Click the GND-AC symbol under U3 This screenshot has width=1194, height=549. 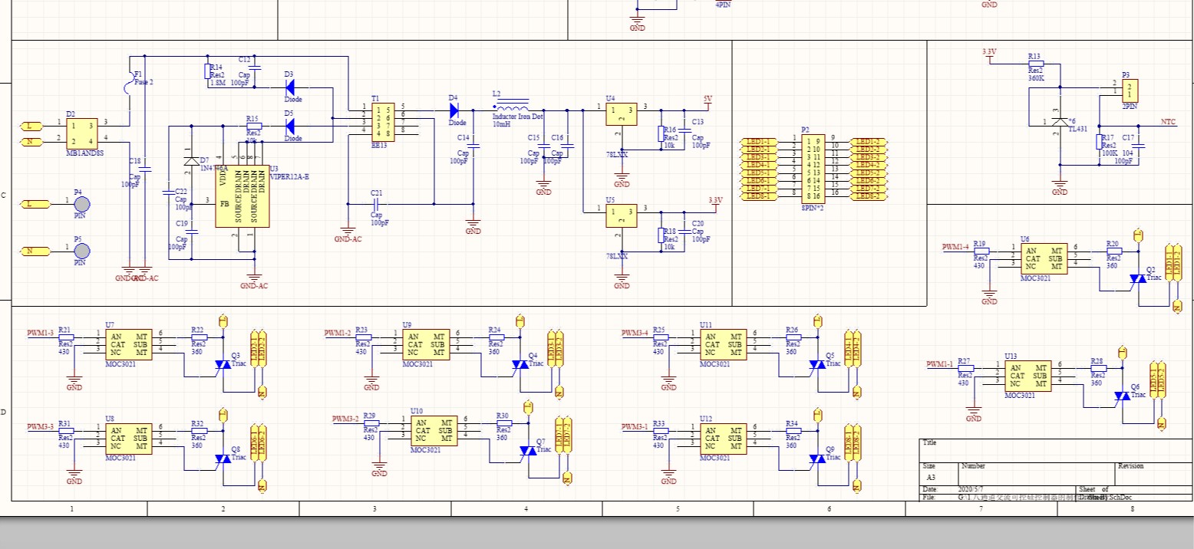[254, 279]
